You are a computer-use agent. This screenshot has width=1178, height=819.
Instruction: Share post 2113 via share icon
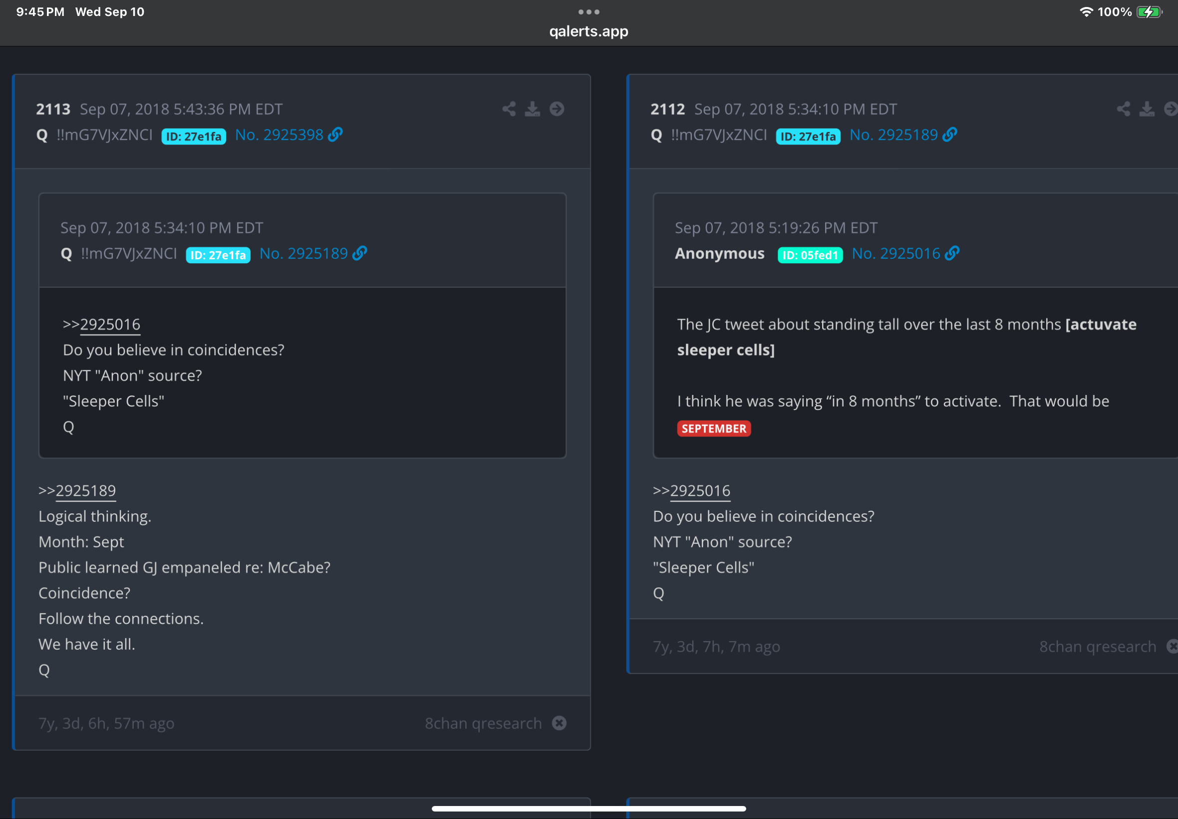point(509,109)
